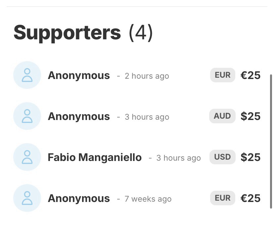
Task: Open the Fabio Manganiello supporter name
Action: pos(95,157)
